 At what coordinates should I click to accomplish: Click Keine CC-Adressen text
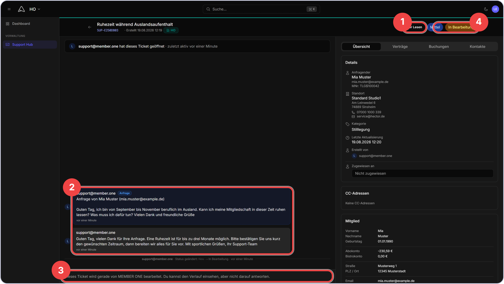click(x=360, y=203)
